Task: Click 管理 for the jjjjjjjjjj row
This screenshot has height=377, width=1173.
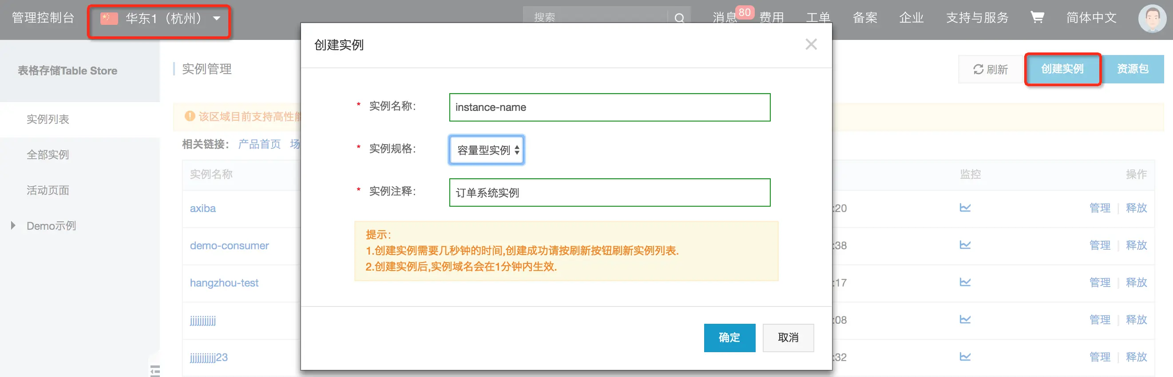Action: [1100, 320]
